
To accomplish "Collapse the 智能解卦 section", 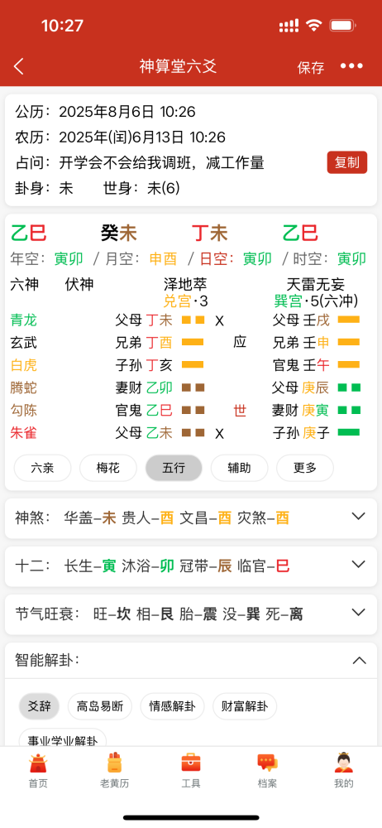I will click(x=359, y=660).
